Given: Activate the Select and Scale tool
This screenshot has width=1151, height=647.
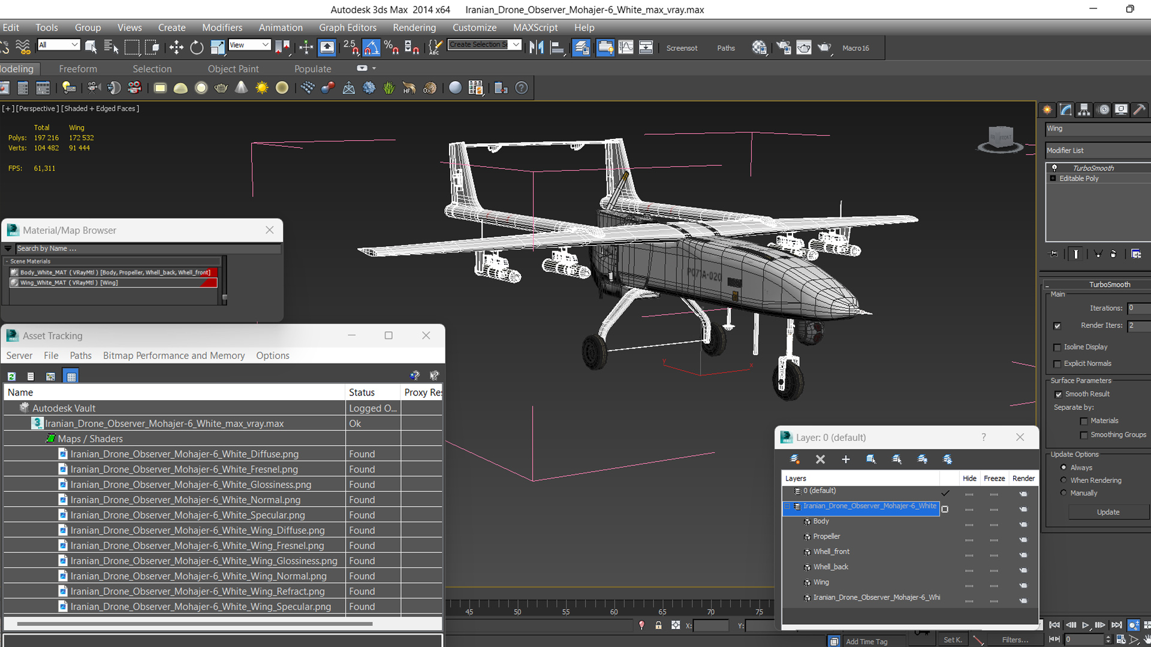Looking at the screenshot, I should click(217, 47).
